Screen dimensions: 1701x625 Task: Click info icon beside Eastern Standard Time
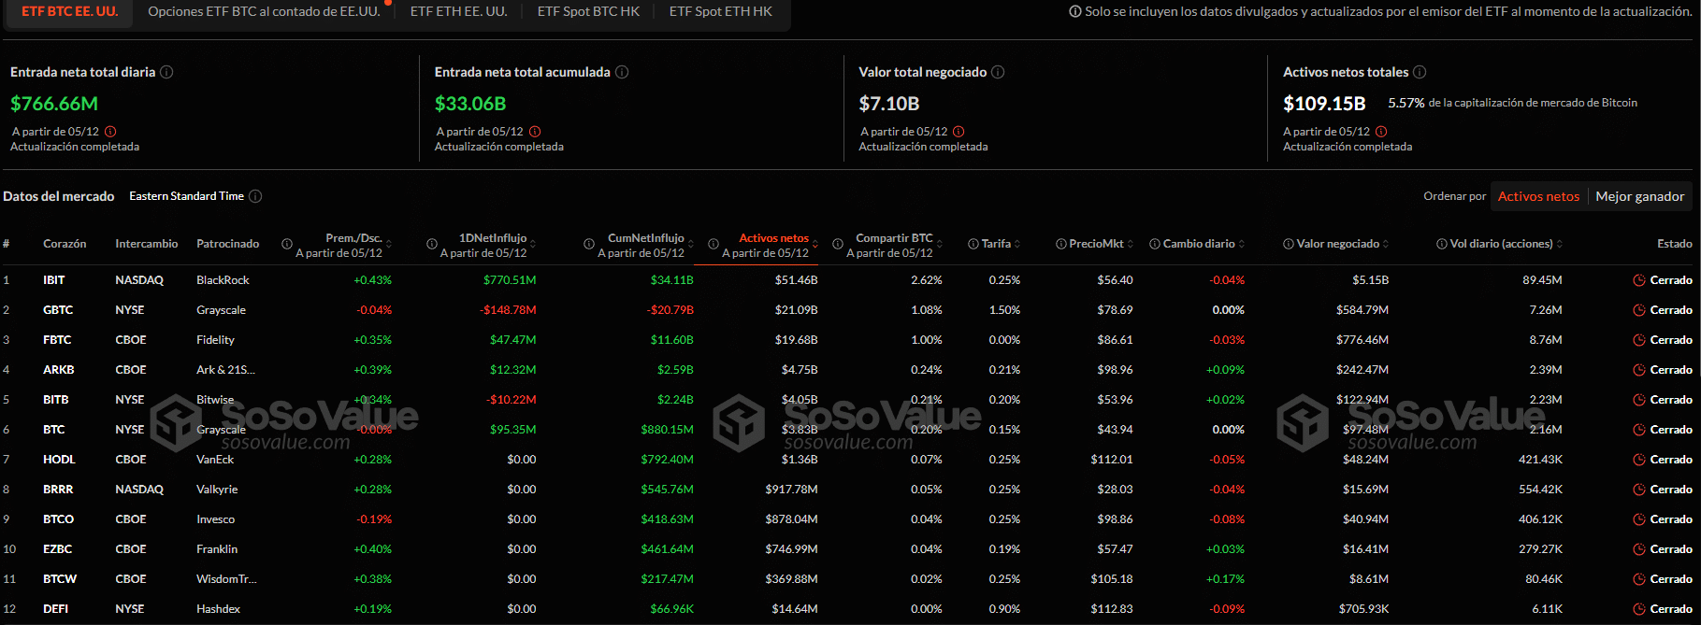[255, 196]
